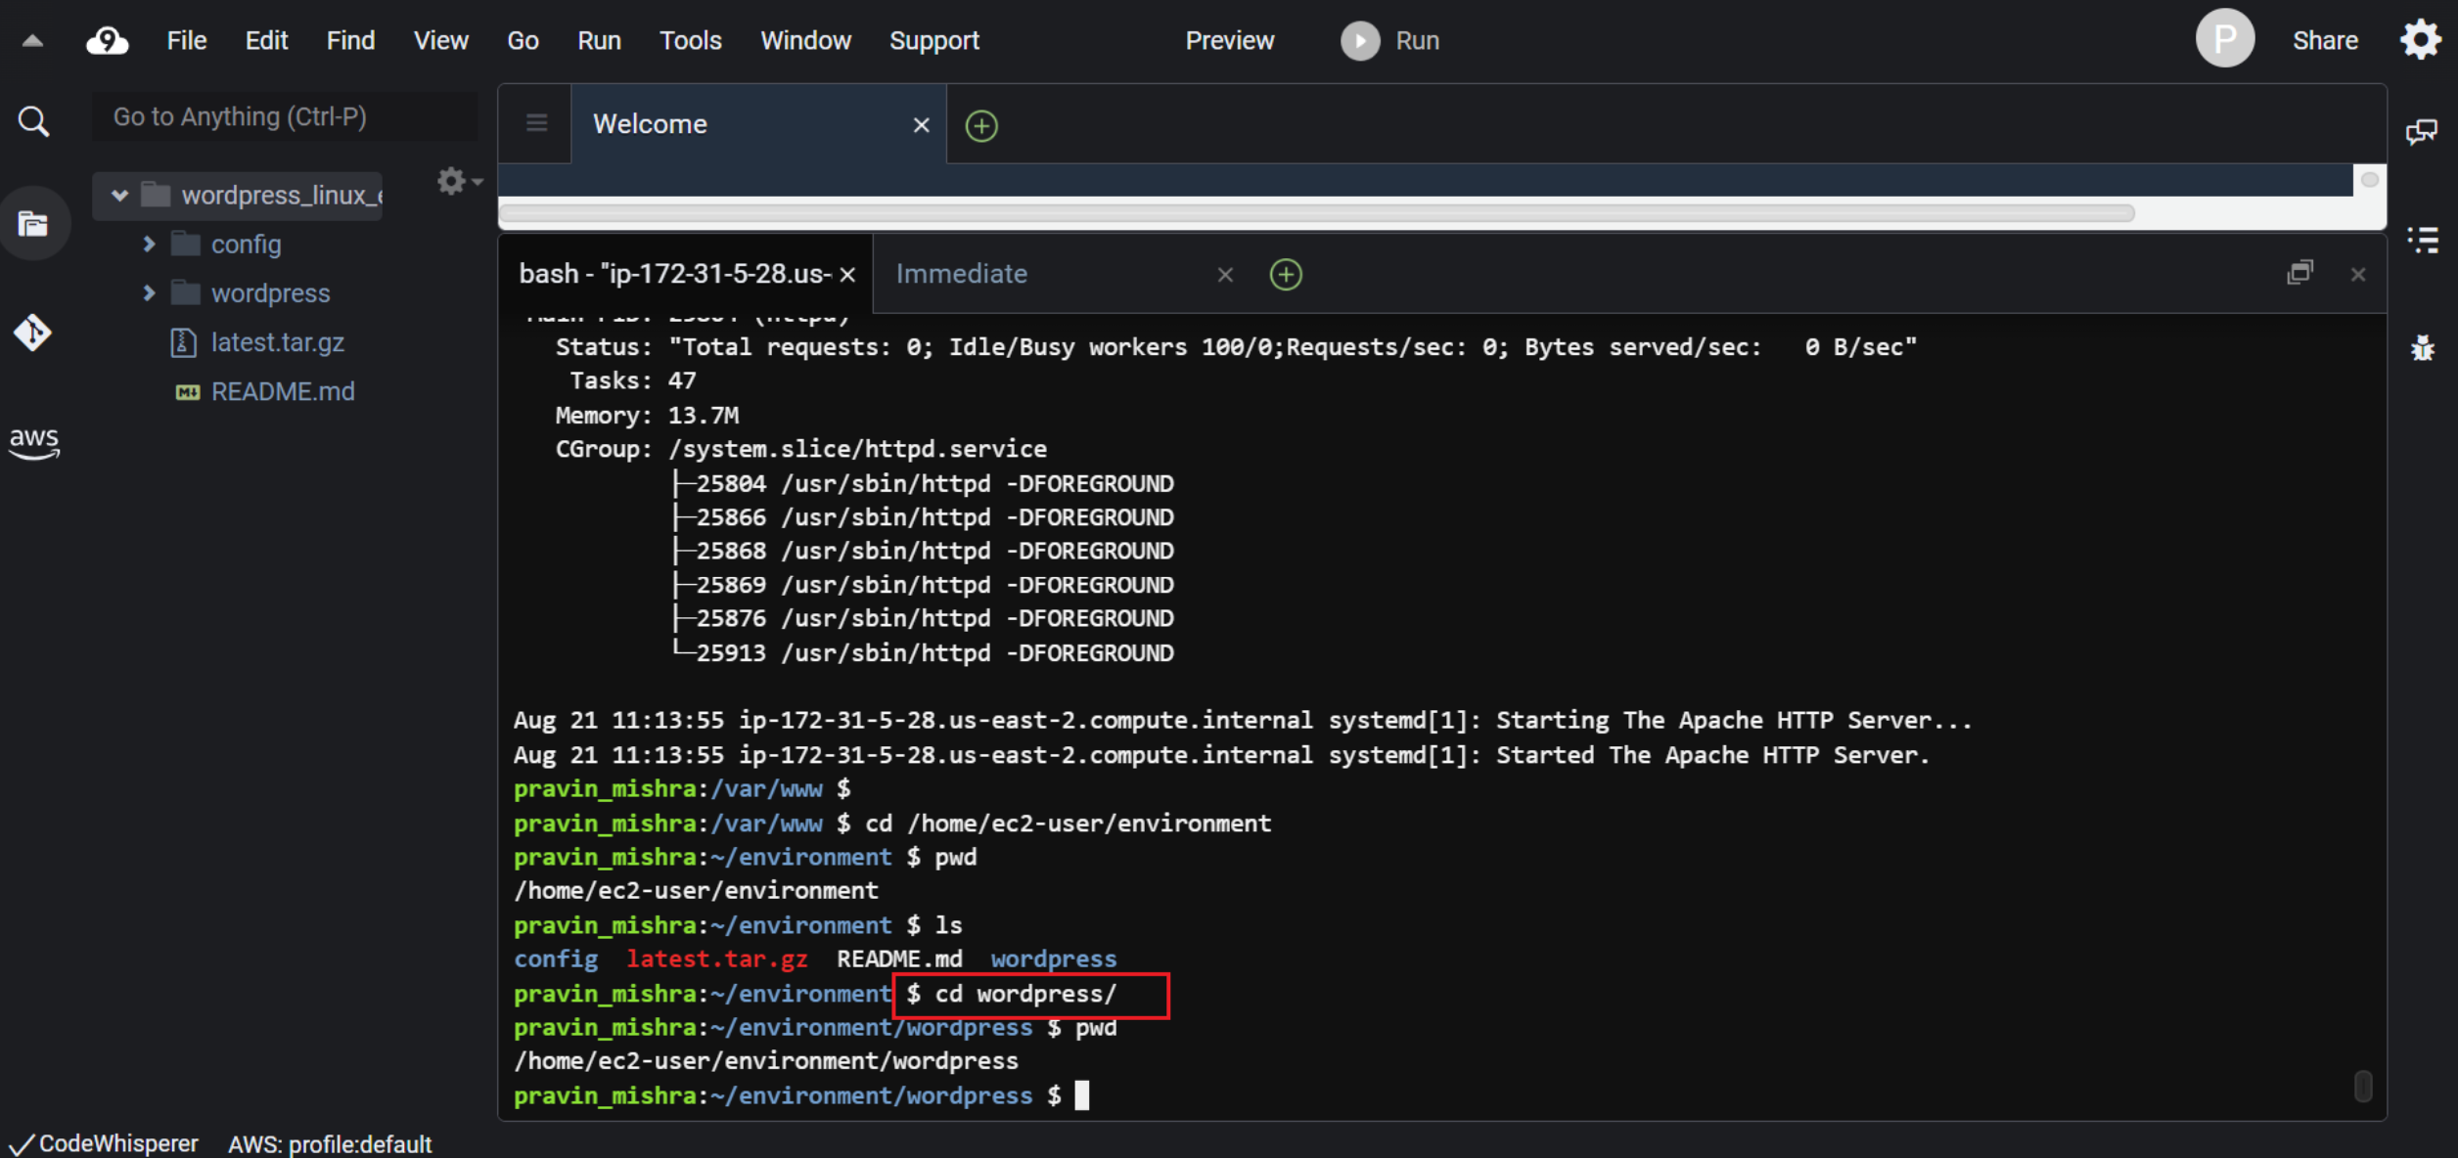Collapse the menu bar with the up arrow

pyautogui.click(x=32, y=40)
